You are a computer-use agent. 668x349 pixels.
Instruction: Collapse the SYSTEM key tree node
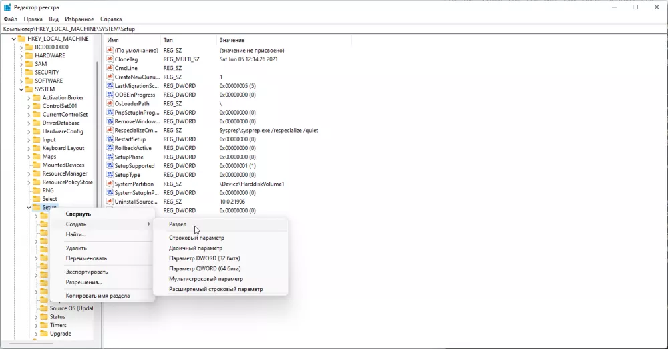tap(21, 89)
